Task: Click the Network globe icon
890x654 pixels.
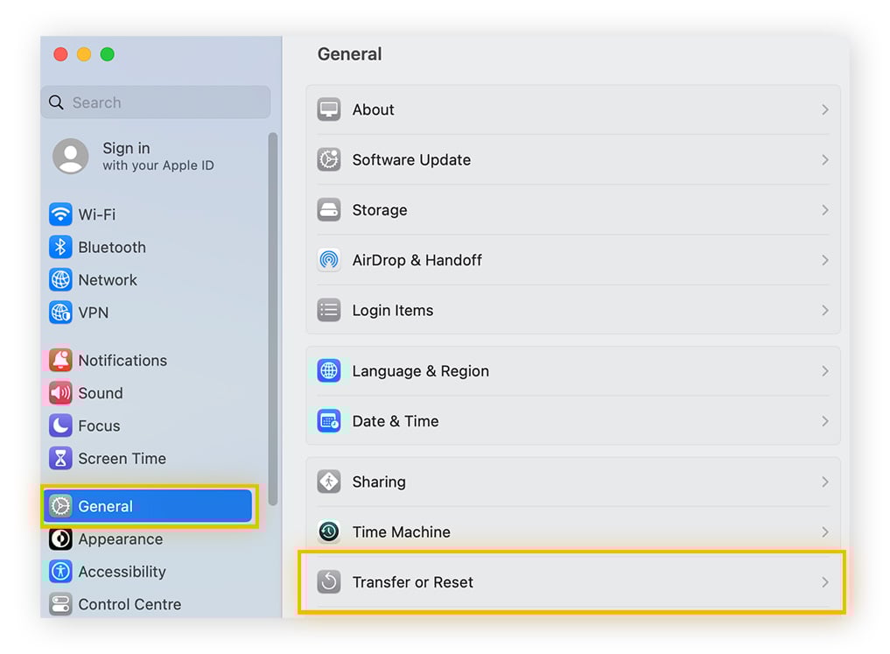Action: point(60,280)
